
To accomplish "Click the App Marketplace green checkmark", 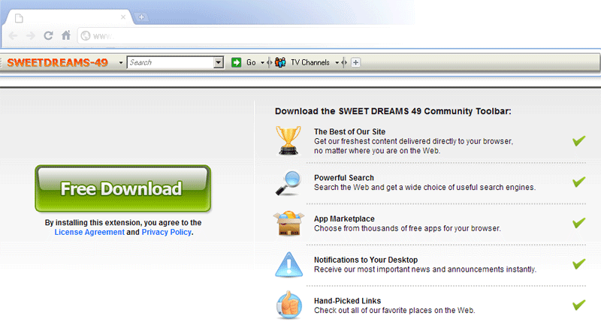I will pyautogui.click(x=578, y=223).
